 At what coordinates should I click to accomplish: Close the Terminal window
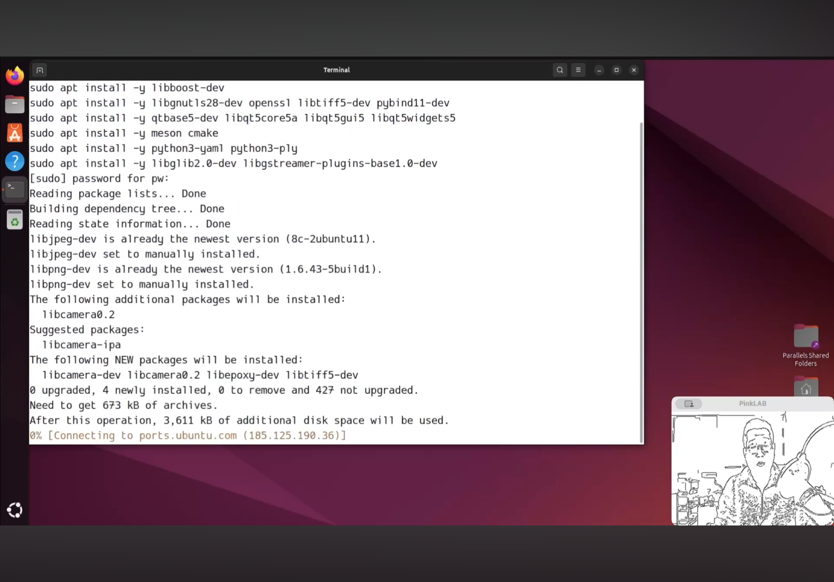point(634,70)
